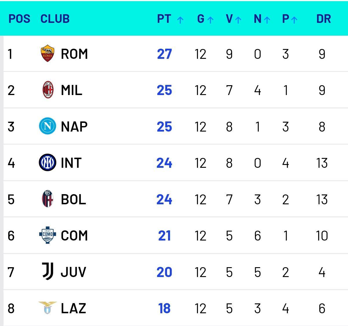
Task: Click the Como club crest
Action: (47, 235)
